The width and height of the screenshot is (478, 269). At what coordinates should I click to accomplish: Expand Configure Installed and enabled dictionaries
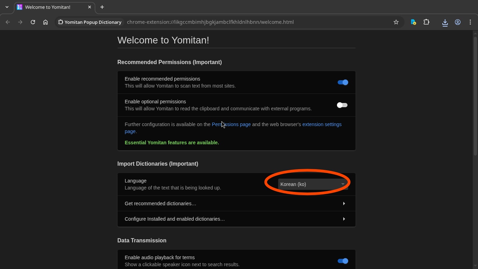(x=236, y=219)
